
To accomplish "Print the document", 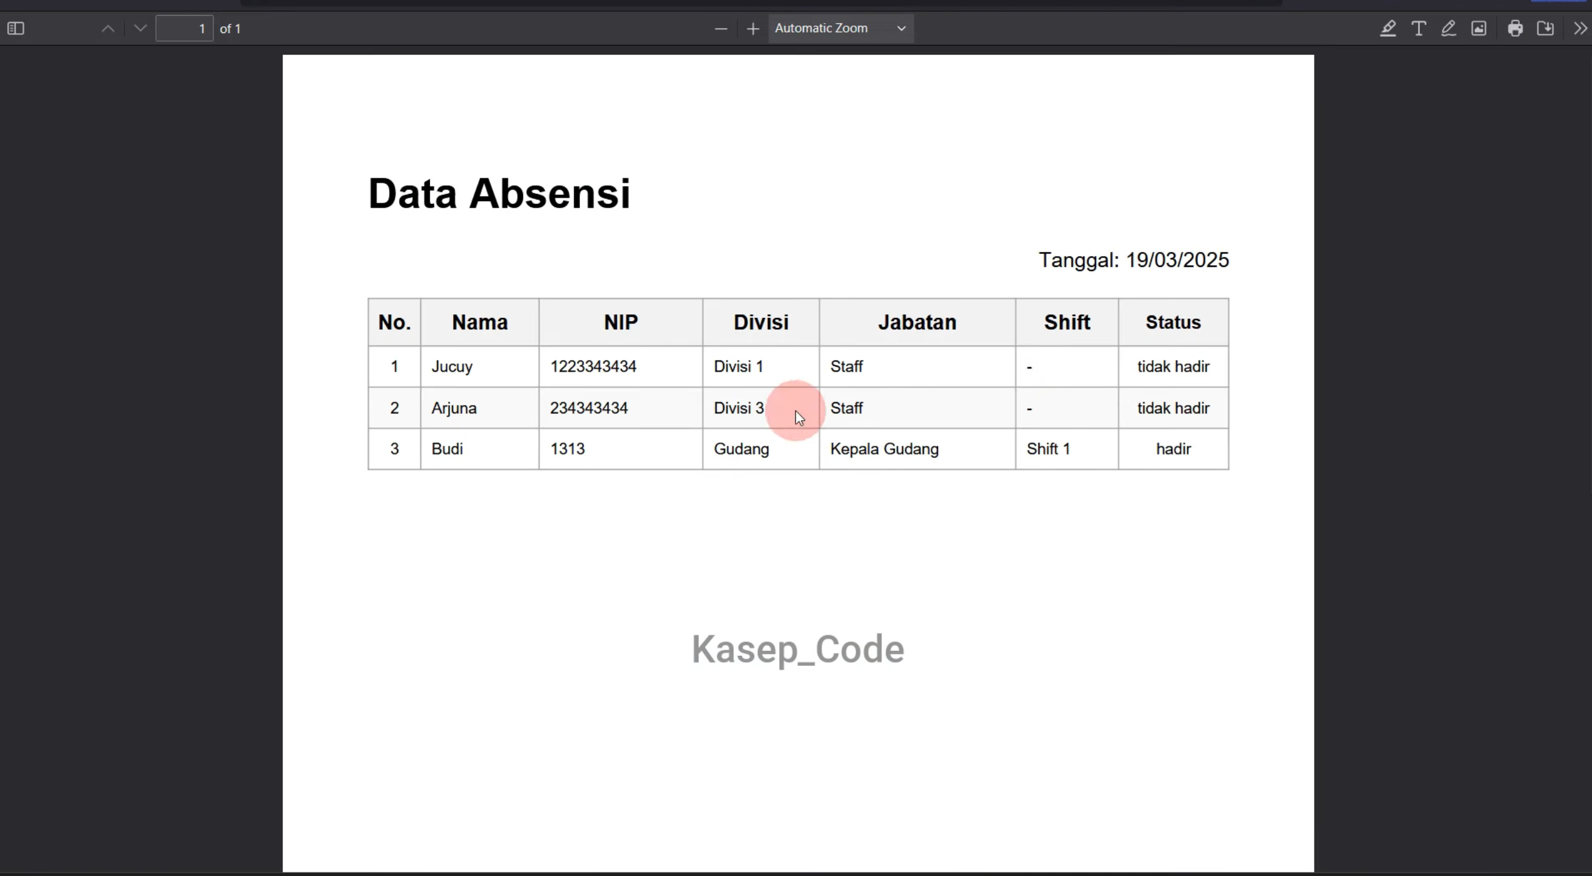I will 1515,29.
